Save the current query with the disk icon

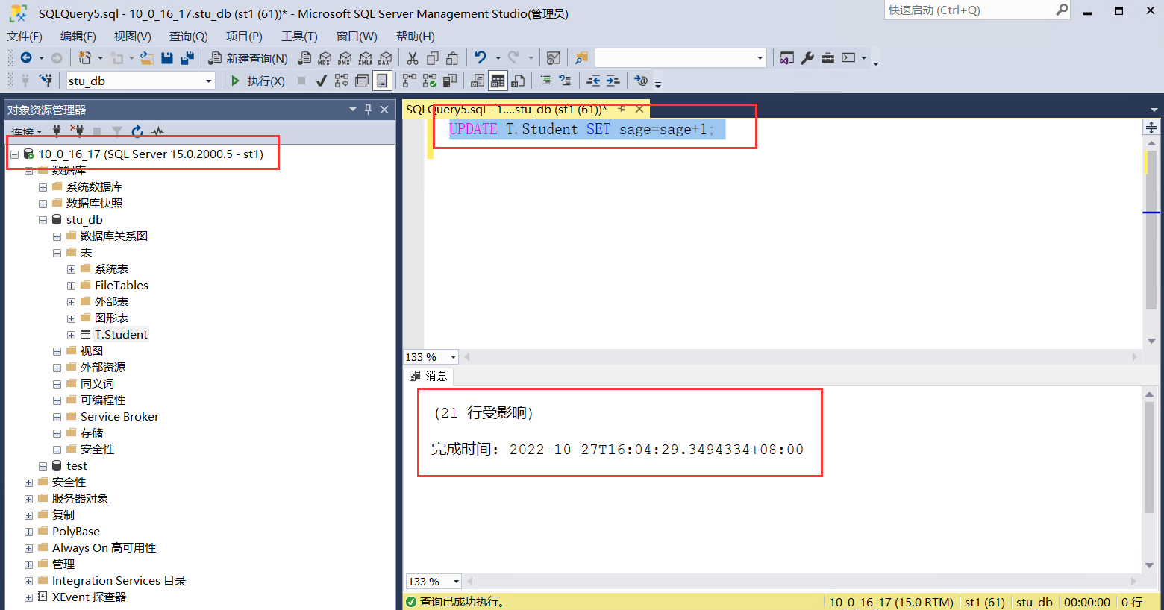click(167, 58)
